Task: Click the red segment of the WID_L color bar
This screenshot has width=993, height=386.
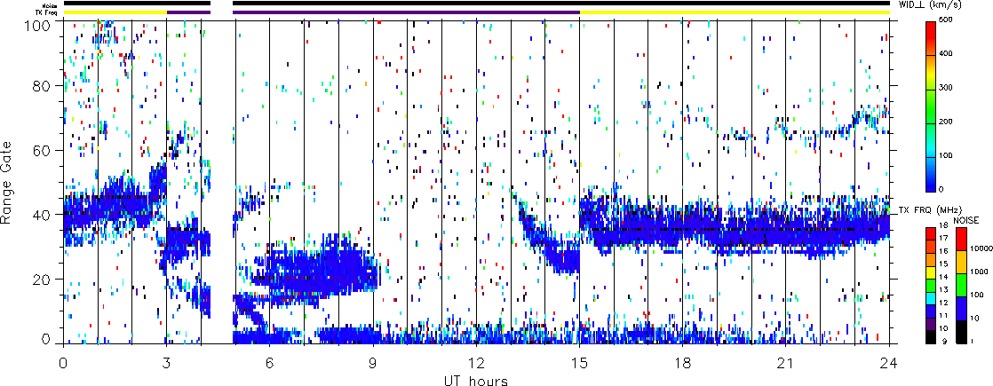Action: [x=933, y=35]
